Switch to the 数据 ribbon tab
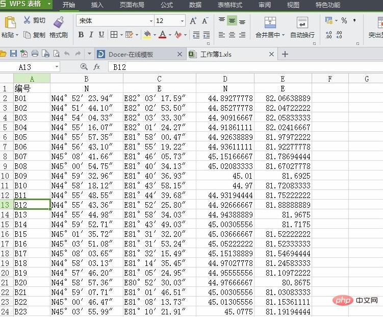383x317 pixels. pos(195,5)
